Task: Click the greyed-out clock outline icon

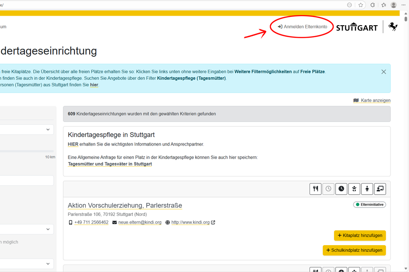Action: [x=328, y=189]
